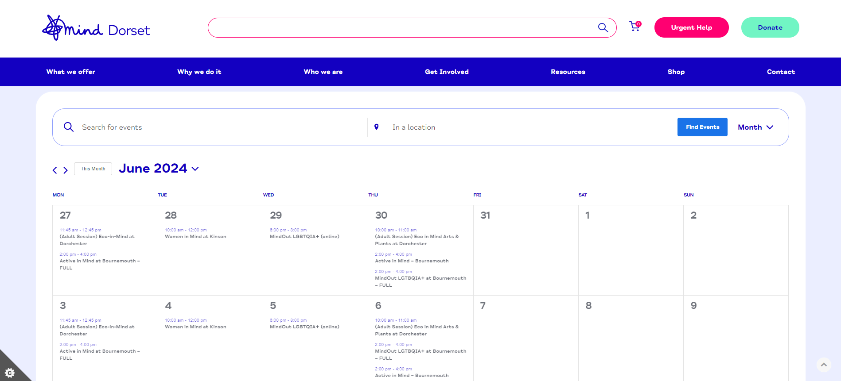The image size is (841, 381).
Task: Click the 6:00 pm - 8:00 pm time on June 5
Action: [x=288, y=320]
